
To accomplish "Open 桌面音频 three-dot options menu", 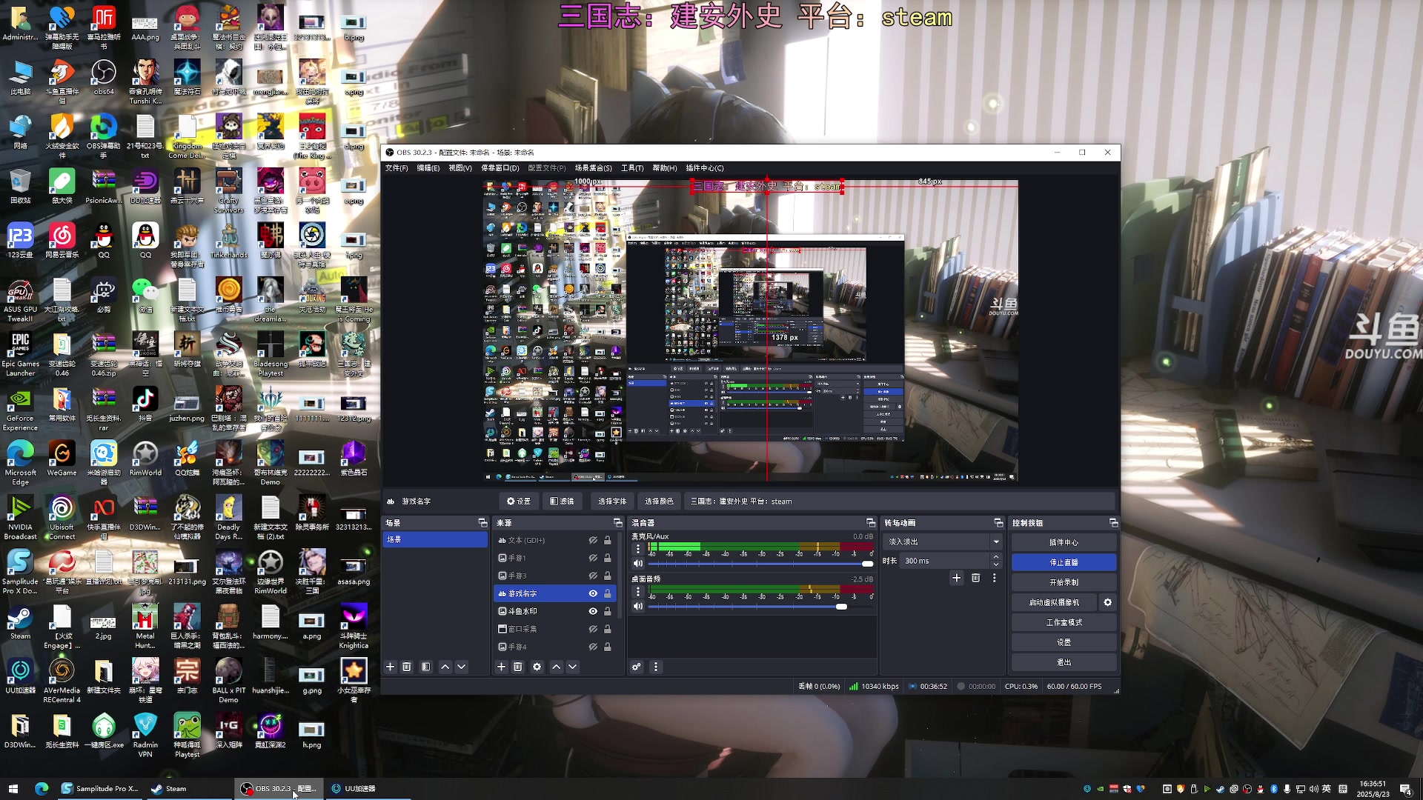I will pos(638,592).
